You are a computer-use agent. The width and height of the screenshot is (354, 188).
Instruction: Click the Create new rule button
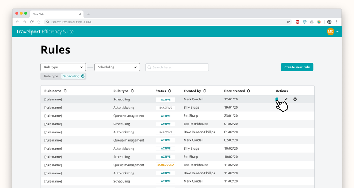click(297, 67)
